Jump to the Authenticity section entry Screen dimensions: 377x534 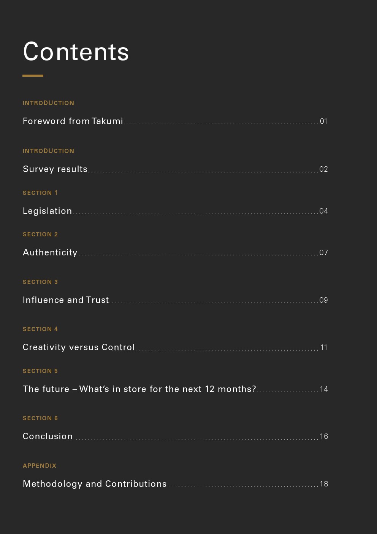pyautogui.click(x=50, y=252)
